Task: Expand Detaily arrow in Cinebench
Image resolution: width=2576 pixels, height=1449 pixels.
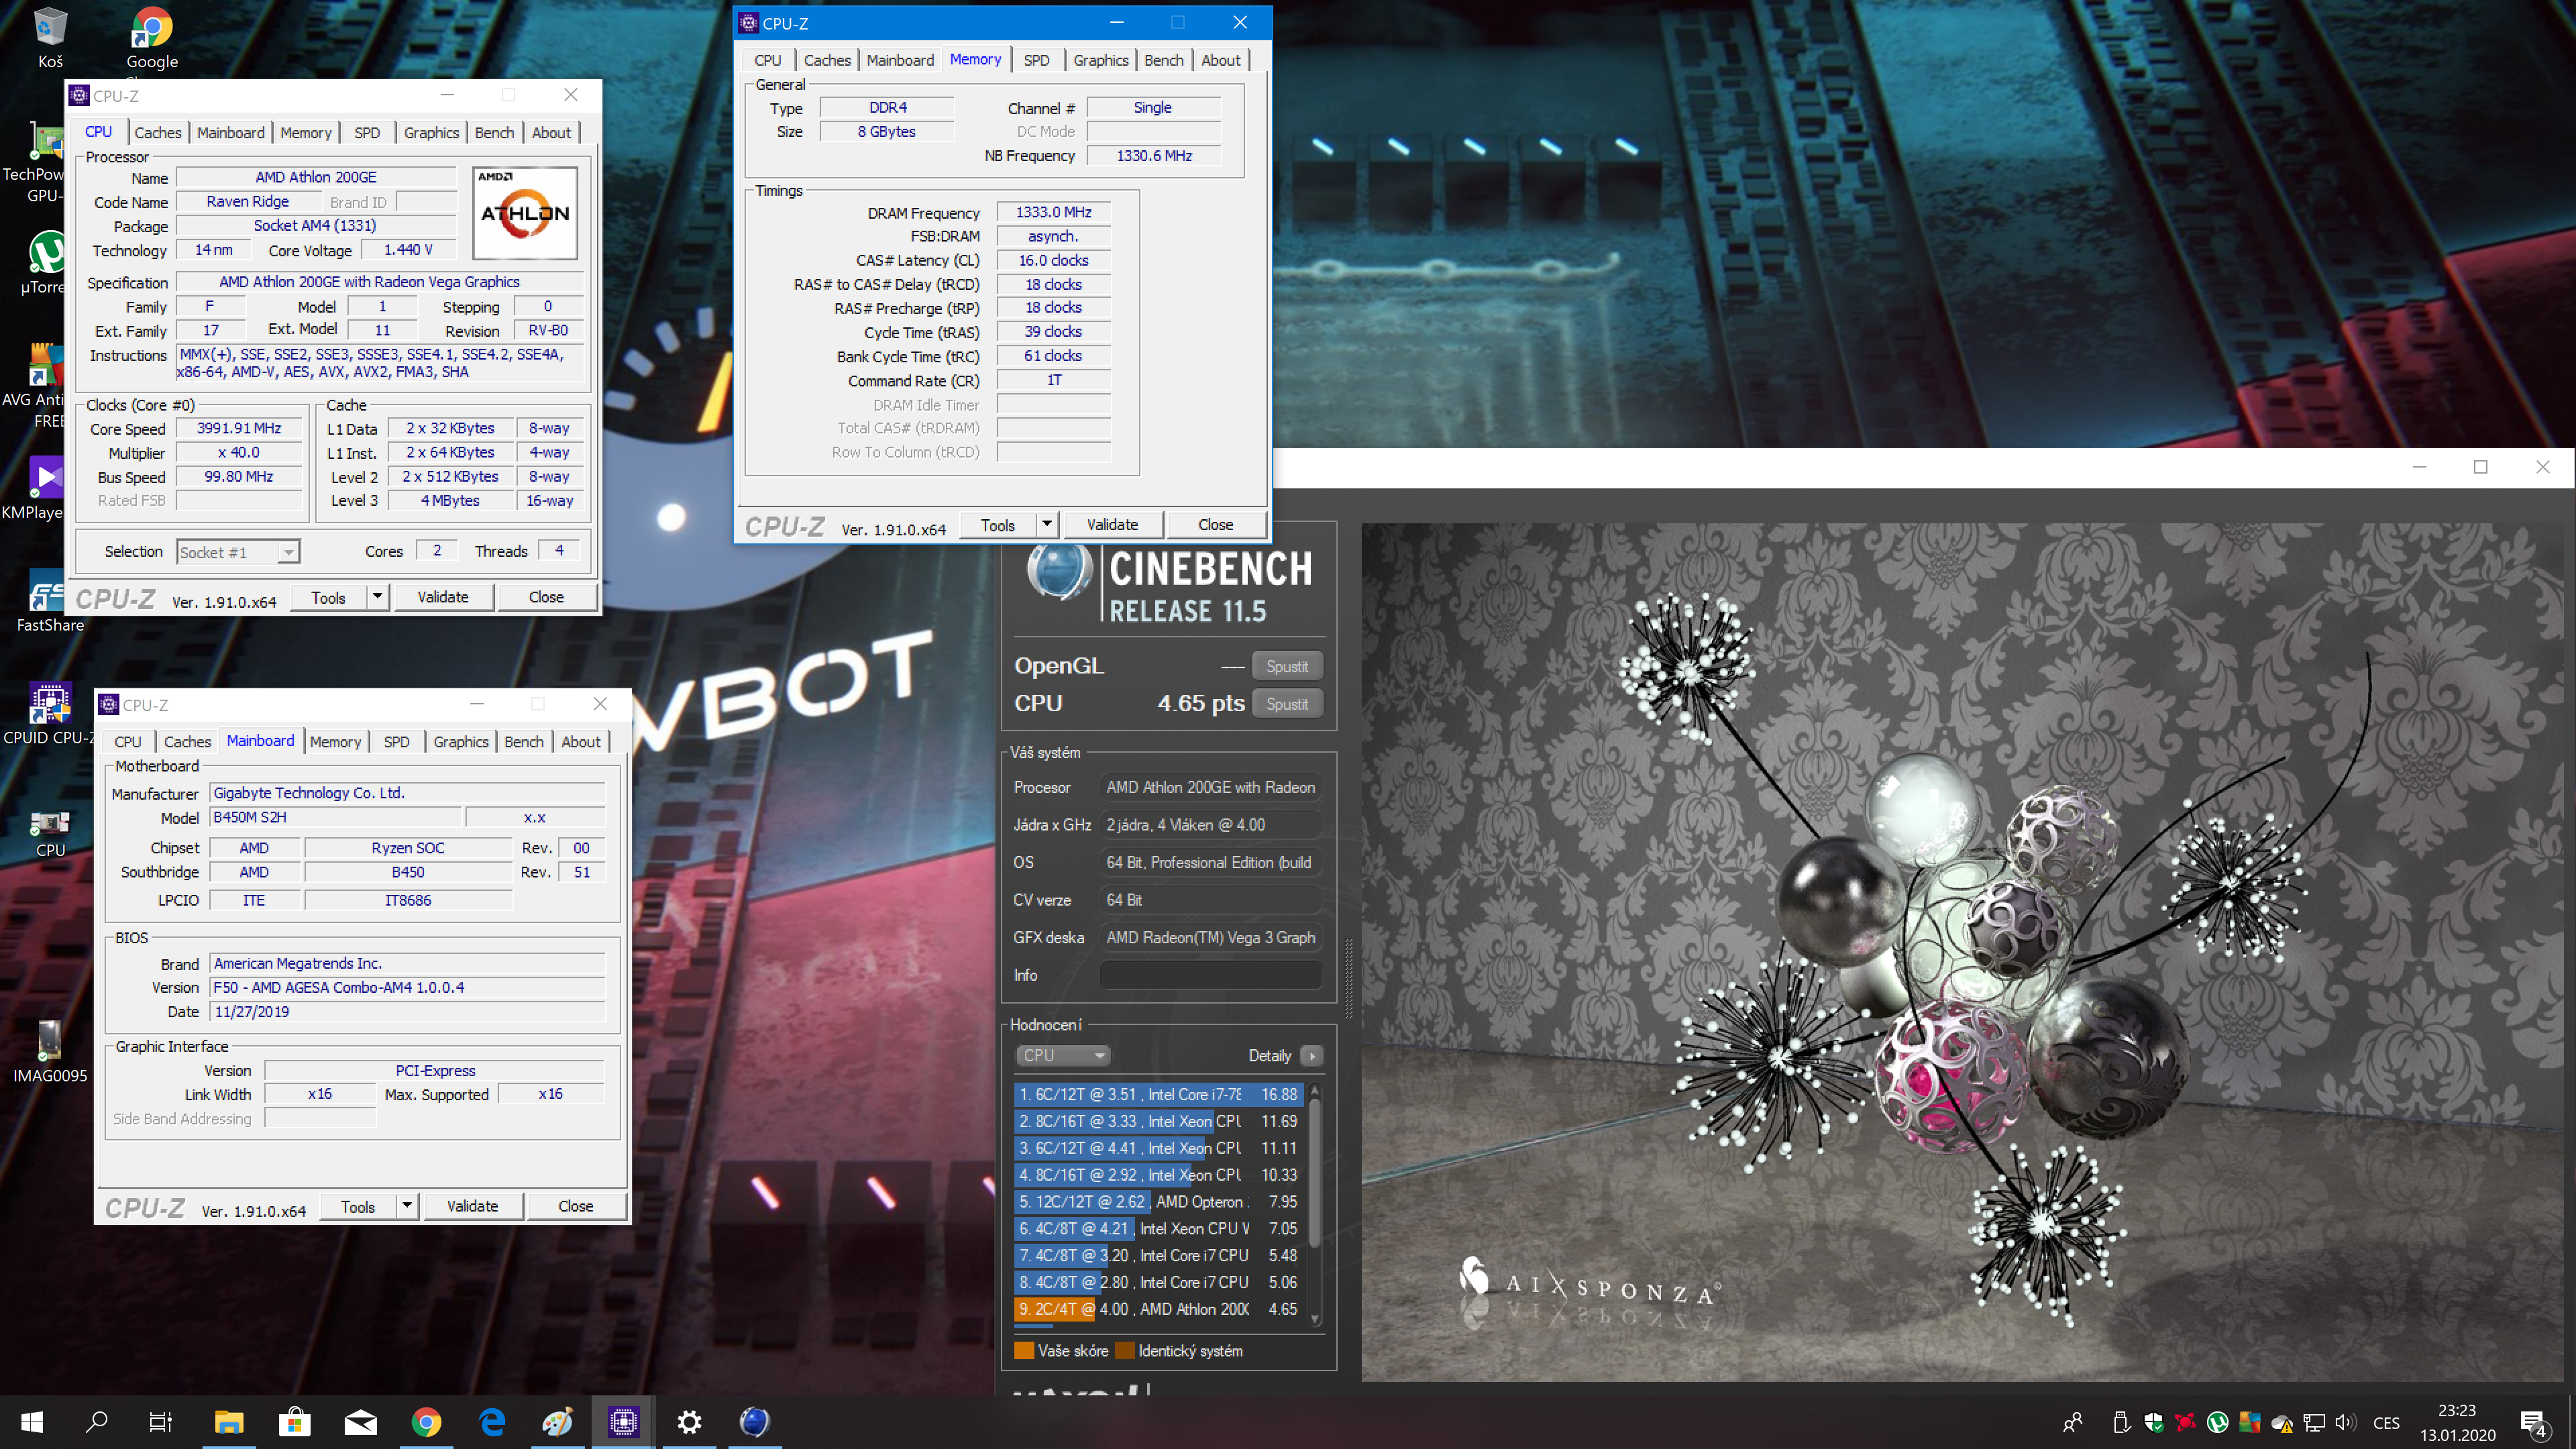Action: [1312, 1055]
